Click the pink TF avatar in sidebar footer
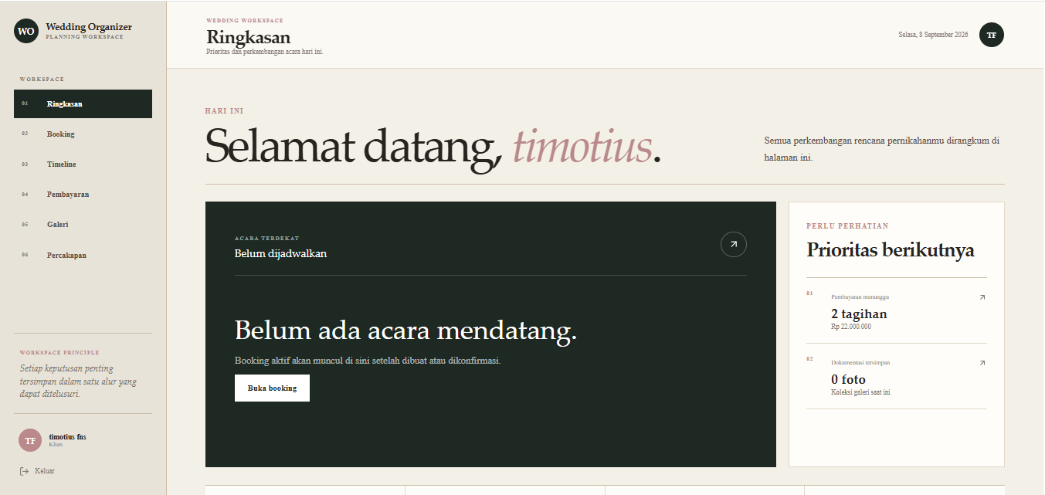 click(30, 440)
